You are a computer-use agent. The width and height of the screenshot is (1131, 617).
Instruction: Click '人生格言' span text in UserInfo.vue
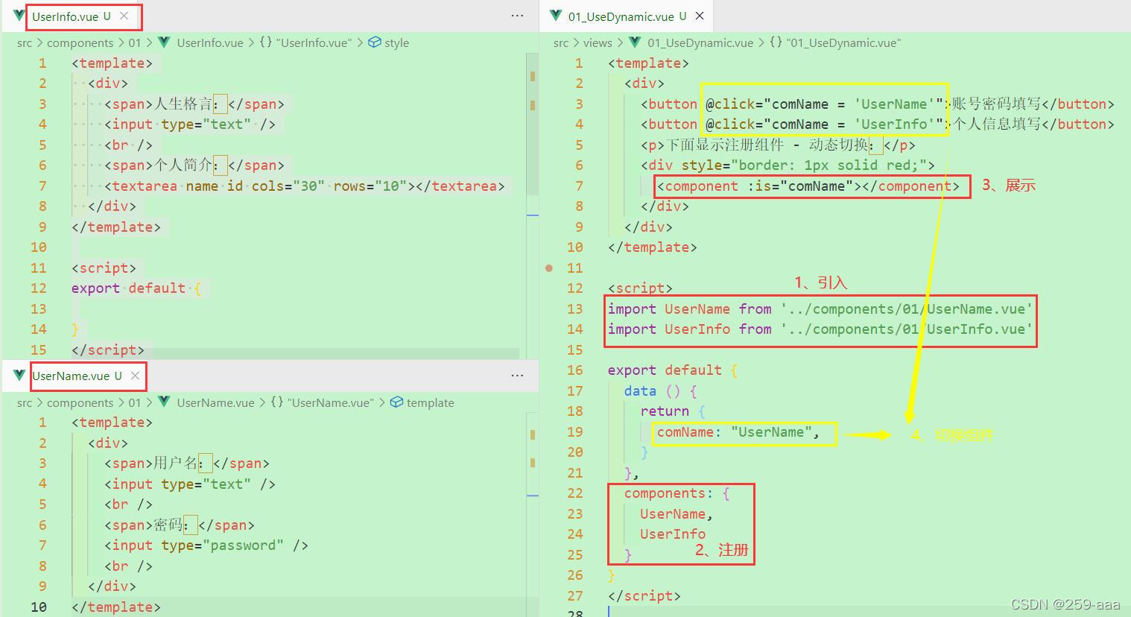click(x=183, y=104)
